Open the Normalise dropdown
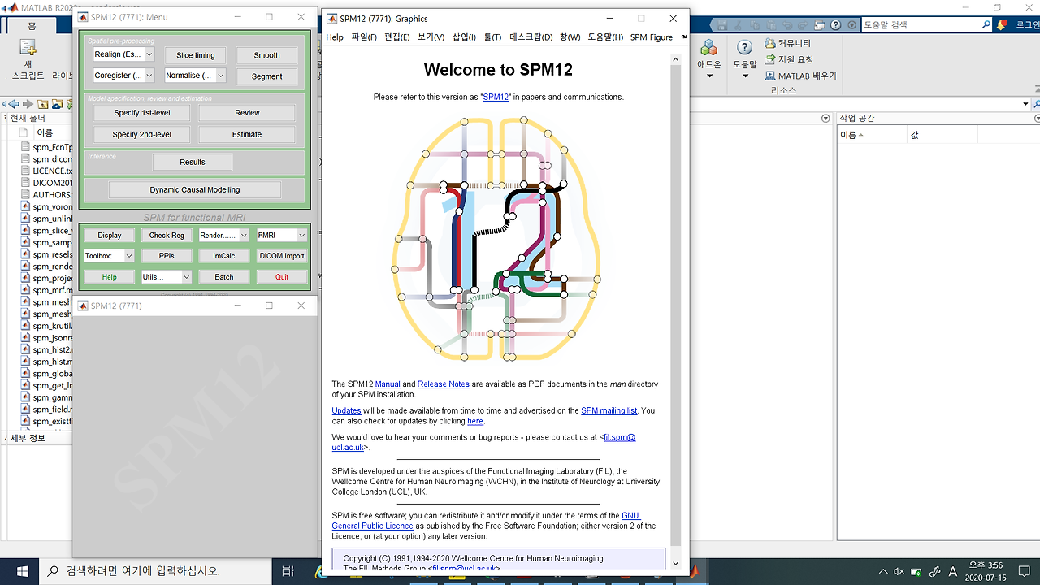The width and height of the screenshot is (1040, 585). point(195,75)
